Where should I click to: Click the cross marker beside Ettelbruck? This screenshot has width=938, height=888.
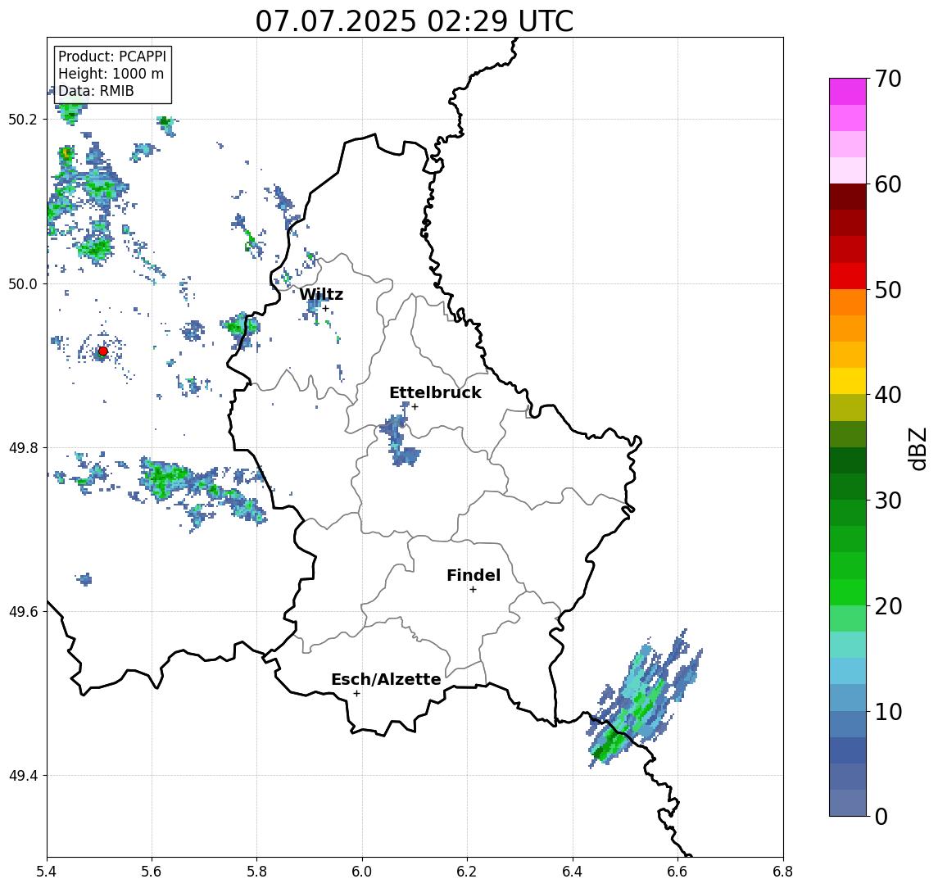click(x=415, y=407)
